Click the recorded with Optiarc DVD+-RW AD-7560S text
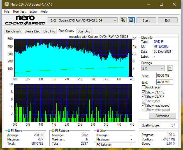 99,37
